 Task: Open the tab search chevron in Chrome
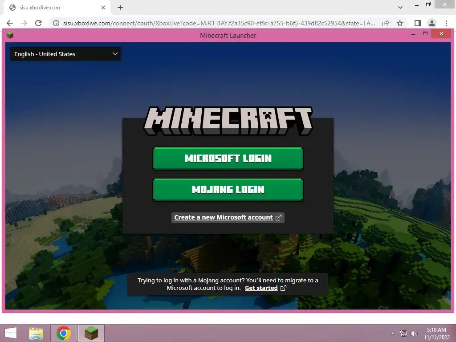(400, 8)
